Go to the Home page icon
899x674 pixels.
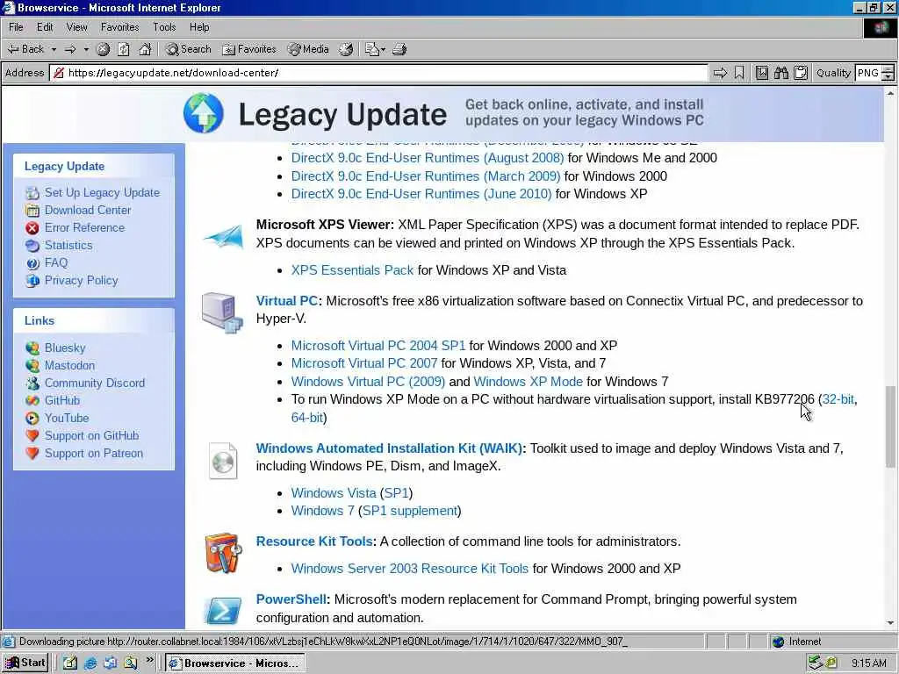(x=145, y=49)
